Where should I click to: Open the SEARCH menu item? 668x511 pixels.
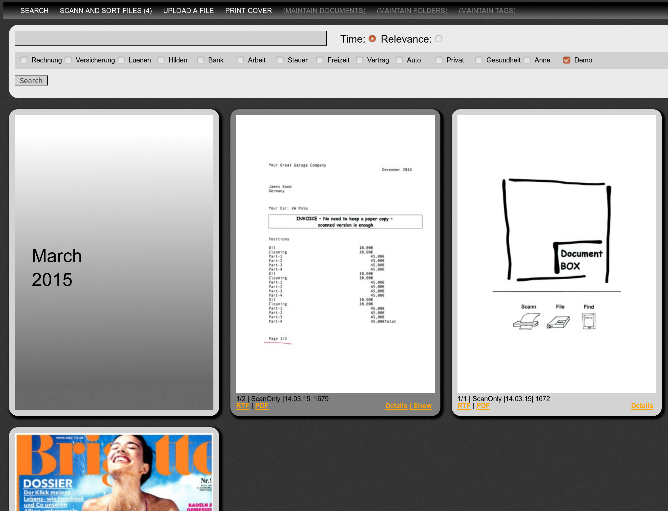point(34,11)
